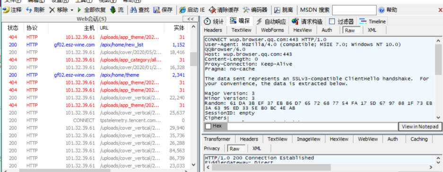The image size is (443, 172).
Task: Toggle the Hex checkbox
Action: point(208,126)
